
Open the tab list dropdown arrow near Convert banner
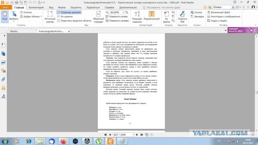[226, 31]
